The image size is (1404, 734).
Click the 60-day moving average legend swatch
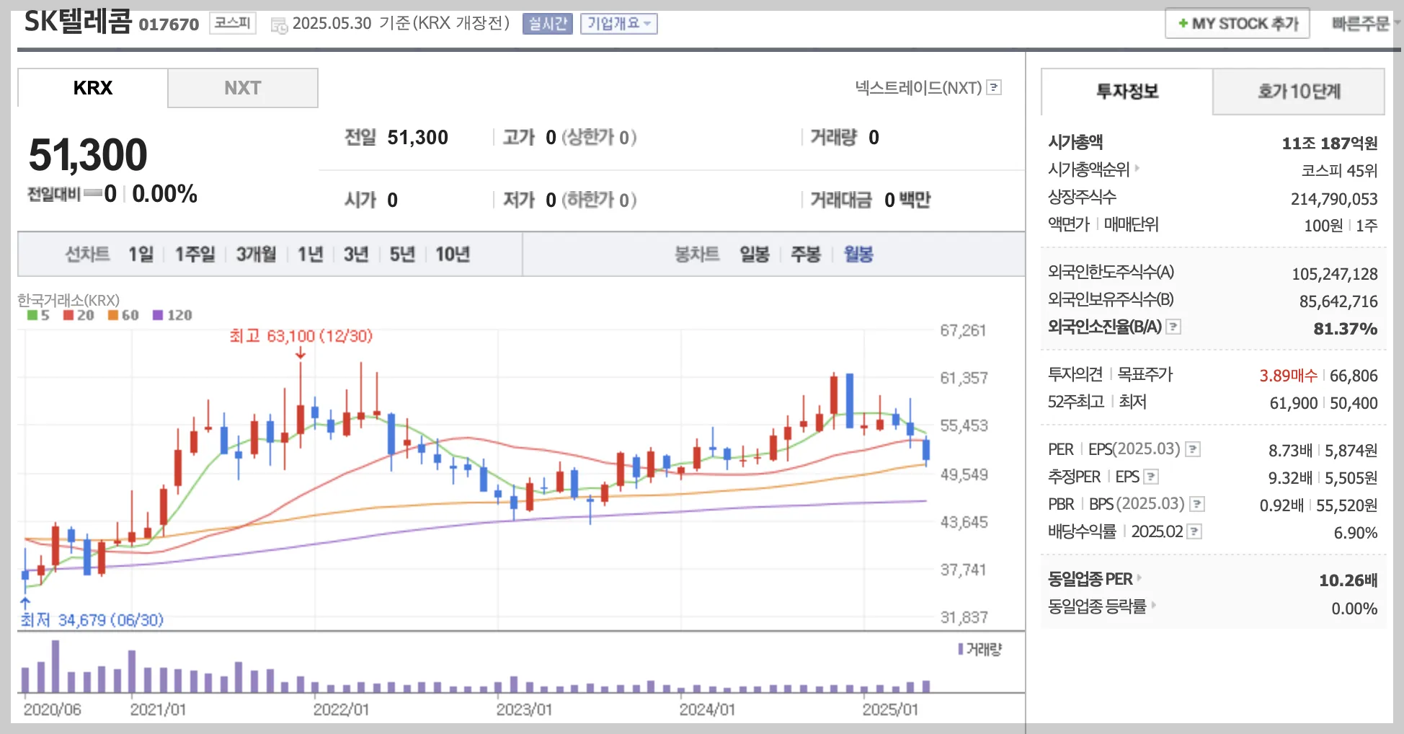point(112,315)
